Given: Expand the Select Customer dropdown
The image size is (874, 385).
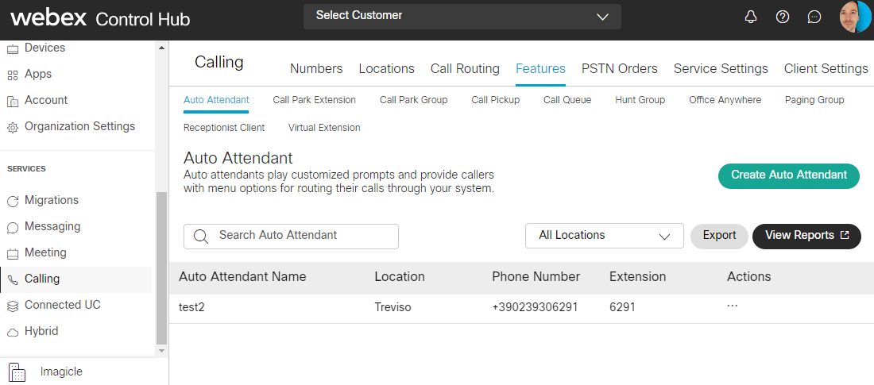Looking at the screenshot, I should click(462, 16).
